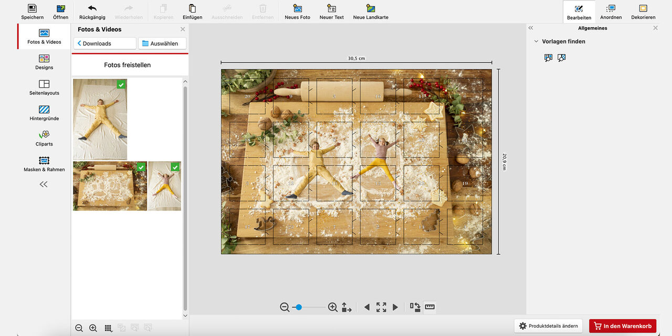Open the Hintergründe sidebar section
672x336 pixels.
coord(44,113)
